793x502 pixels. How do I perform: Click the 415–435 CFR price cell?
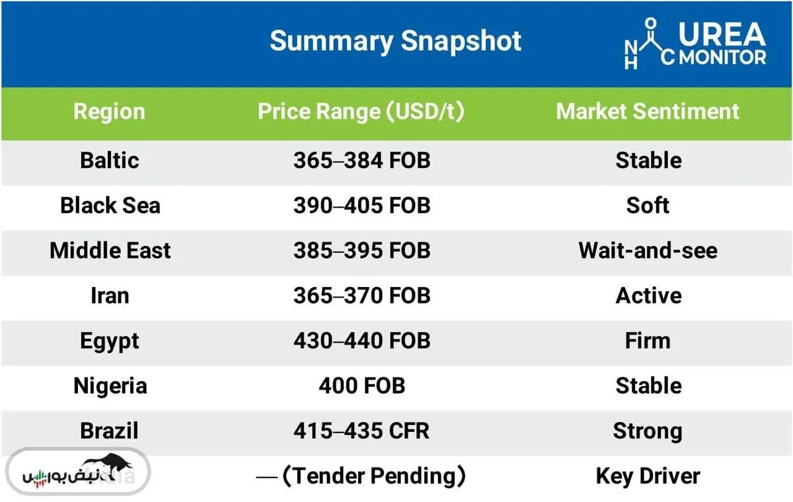point(361,431)
